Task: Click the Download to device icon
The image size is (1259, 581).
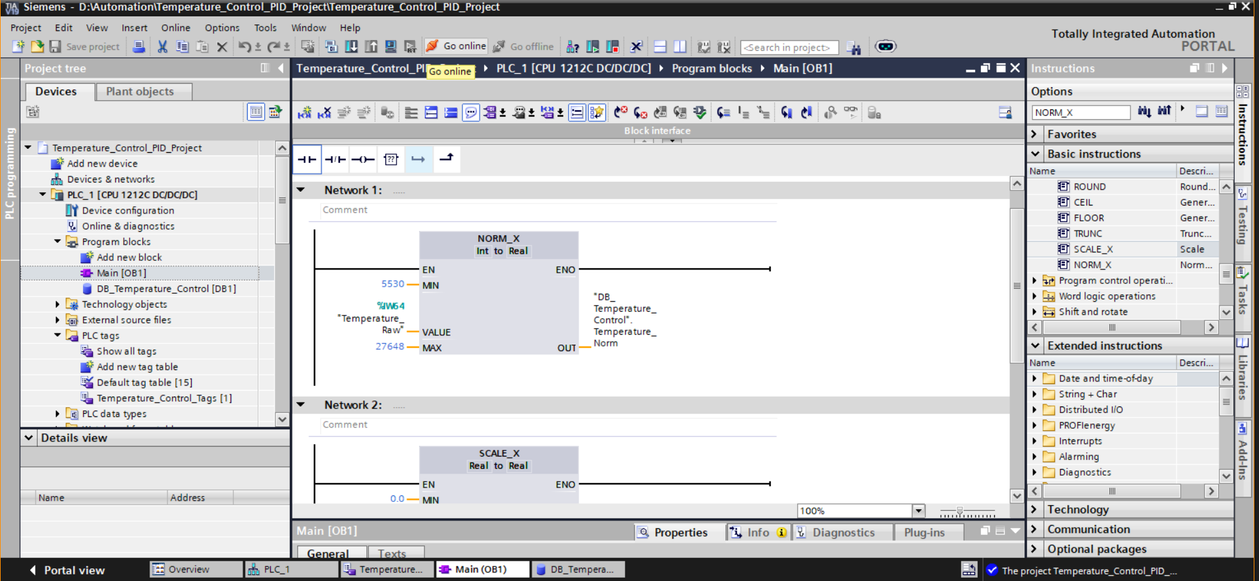Action: [352, 47]
